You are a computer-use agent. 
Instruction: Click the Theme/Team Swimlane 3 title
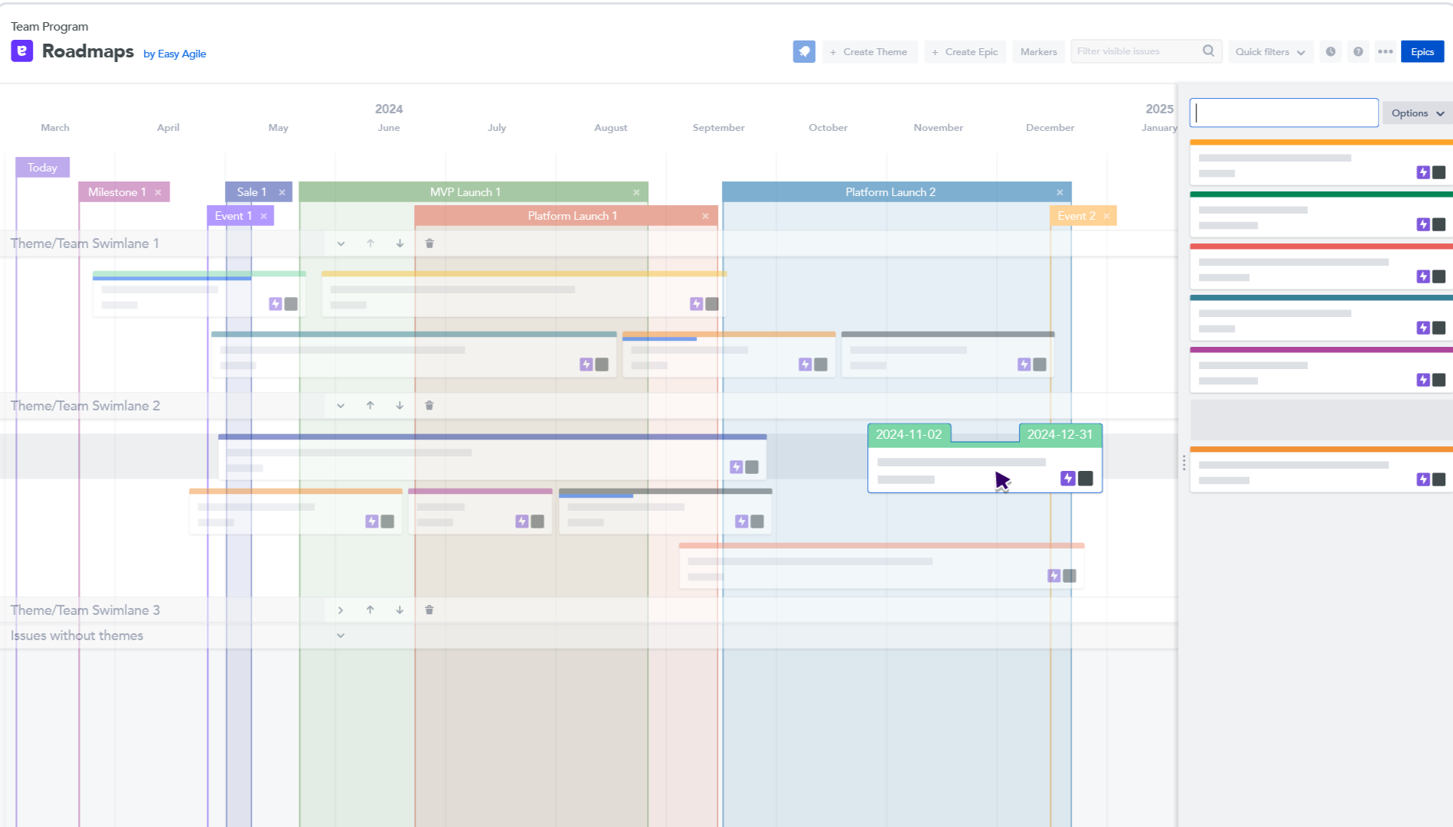[85, 610]
